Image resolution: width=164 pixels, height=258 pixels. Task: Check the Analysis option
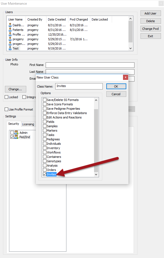click(45, 166)
